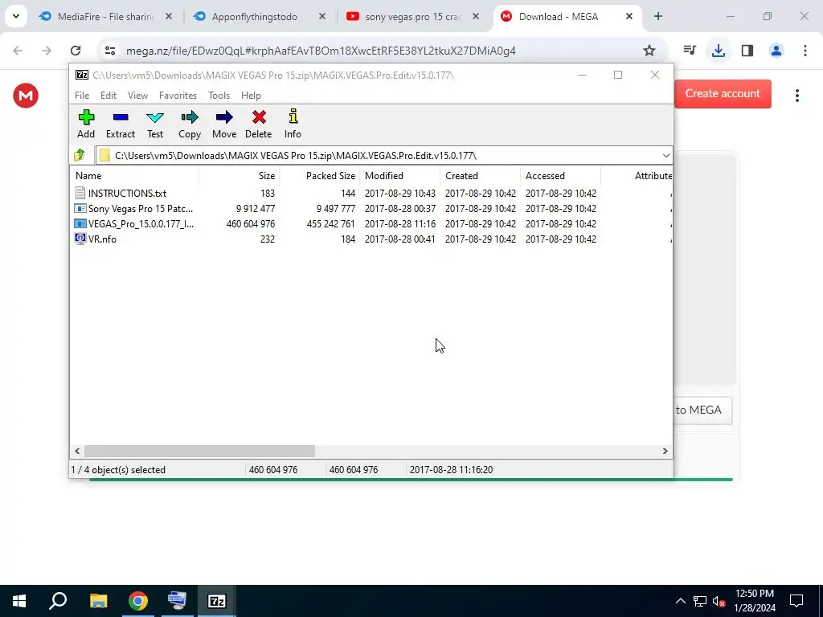Open MEGA page options menu

(x=796, y=96)
